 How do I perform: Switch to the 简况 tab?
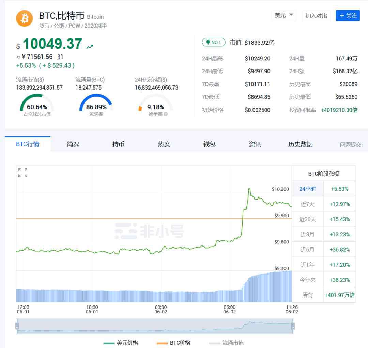point(73,144)
